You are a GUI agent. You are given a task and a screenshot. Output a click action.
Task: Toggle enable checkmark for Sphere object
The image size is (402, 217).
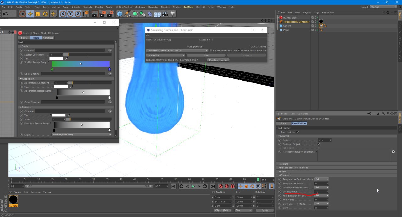click(x=317, y=26)
